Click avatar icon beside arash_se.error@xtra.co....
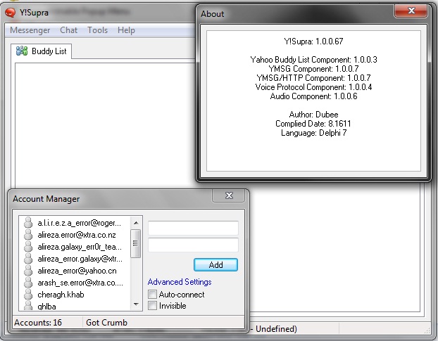The width and height of the screenshot is (438, 341). pos(28,283)
